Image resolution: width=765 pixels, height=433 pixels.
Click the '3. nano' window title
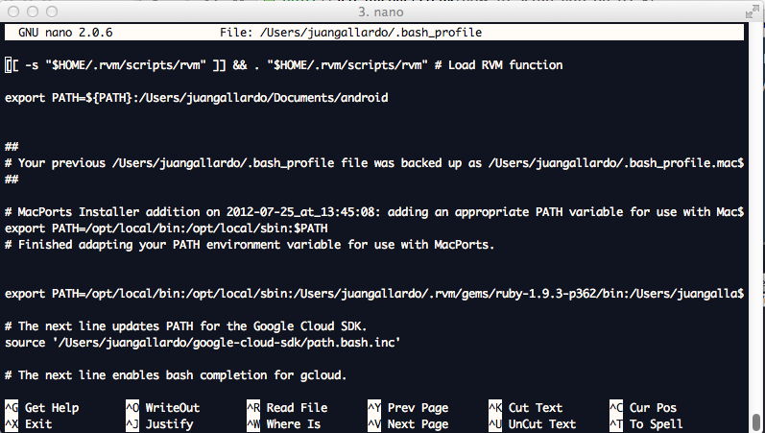click(383, 12)
